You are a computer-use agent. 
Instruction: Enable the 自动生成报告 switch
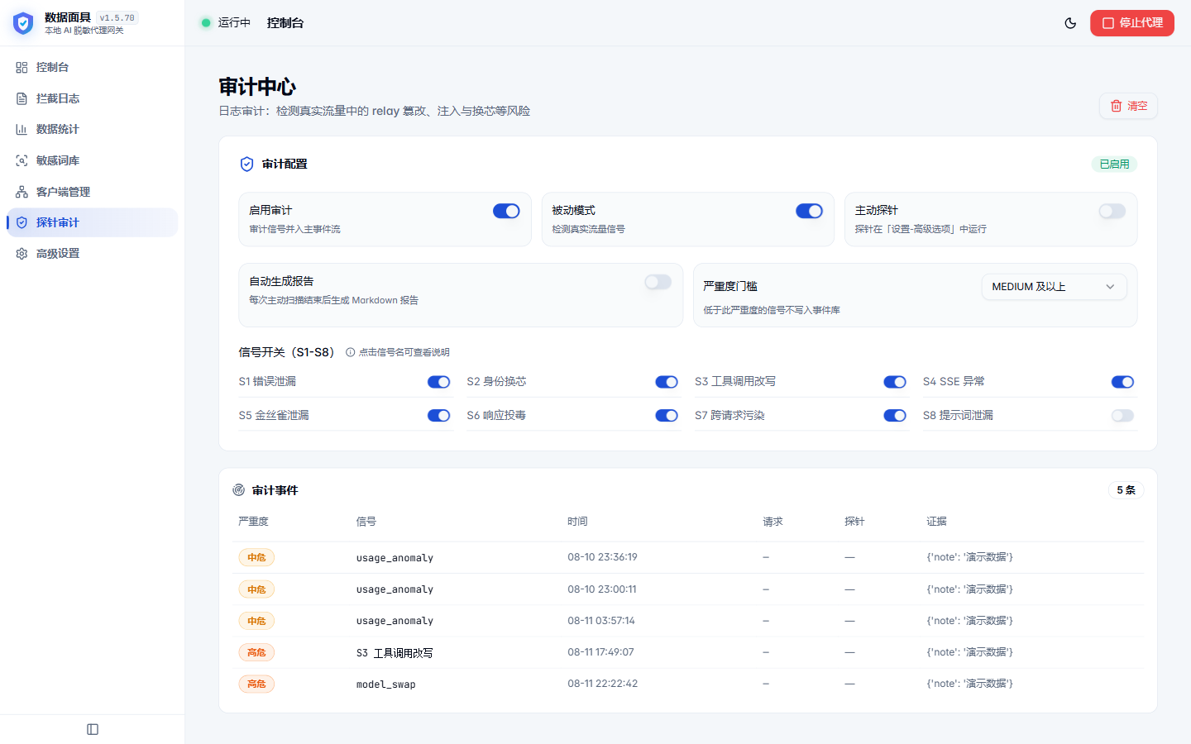pos(658,282)
